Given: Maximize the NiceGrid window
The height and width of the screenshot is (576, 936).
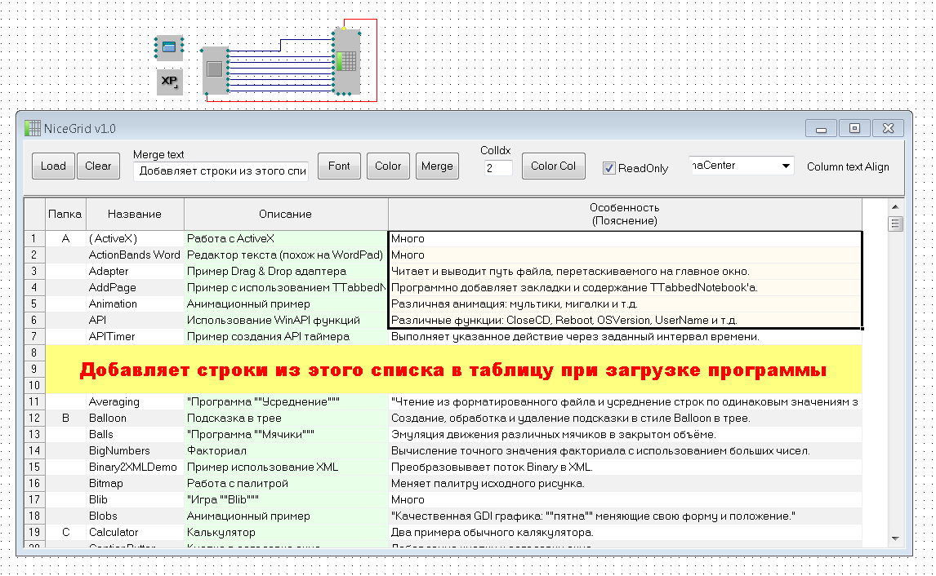Looking at the screenshot, I should click(x=854, y=128).
